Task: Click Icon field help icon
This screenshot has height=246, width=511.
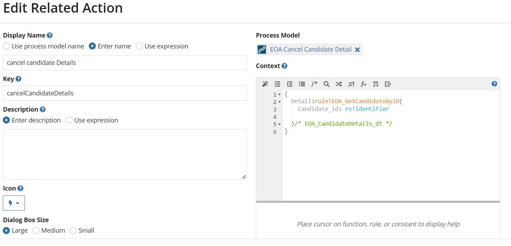Action: coord(20,188)
